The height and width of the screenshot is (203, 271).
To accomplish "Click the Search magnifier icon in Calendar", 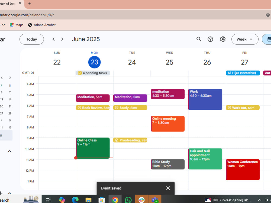I will click(199, 39).
